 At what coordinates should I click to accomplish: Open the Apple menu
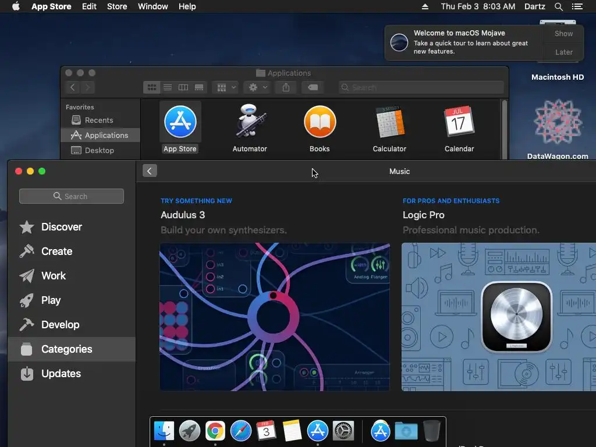coord(16,6)
